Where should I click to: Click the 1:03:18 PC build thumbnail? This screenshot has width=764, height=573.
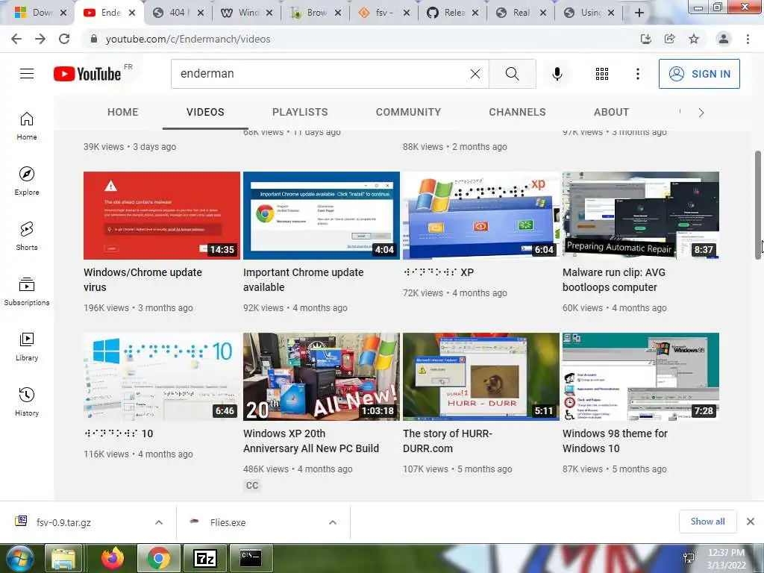322,377
